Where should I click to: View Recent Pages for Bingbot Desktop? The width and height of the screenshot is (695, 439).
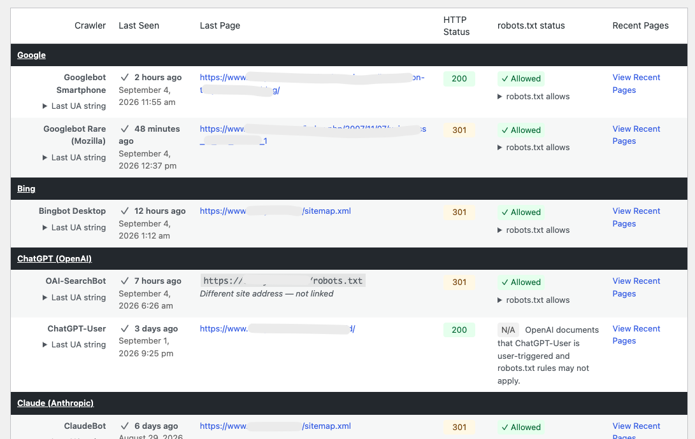click(x=636, y=218)
